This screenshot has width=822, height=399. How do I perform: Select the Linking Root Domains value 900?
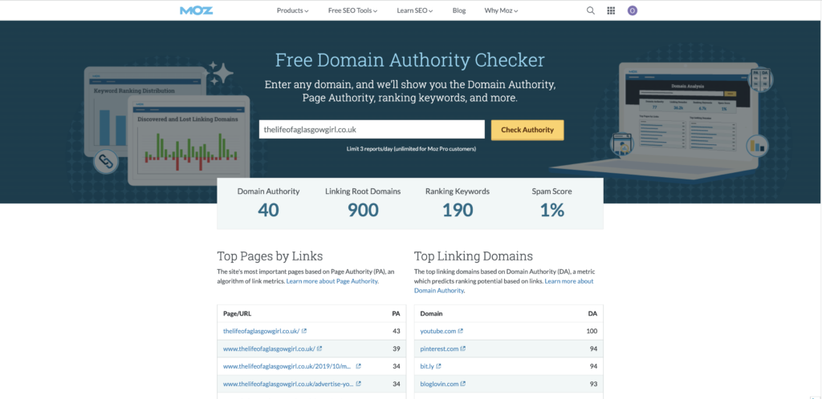point(363,210)
